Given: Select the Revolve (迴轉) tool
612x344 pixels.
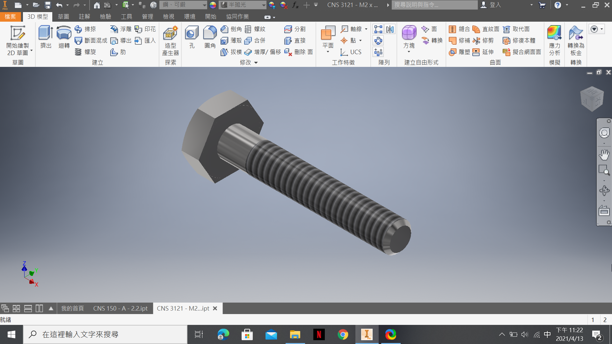Looking at the screenshot, I should (64, 37).
